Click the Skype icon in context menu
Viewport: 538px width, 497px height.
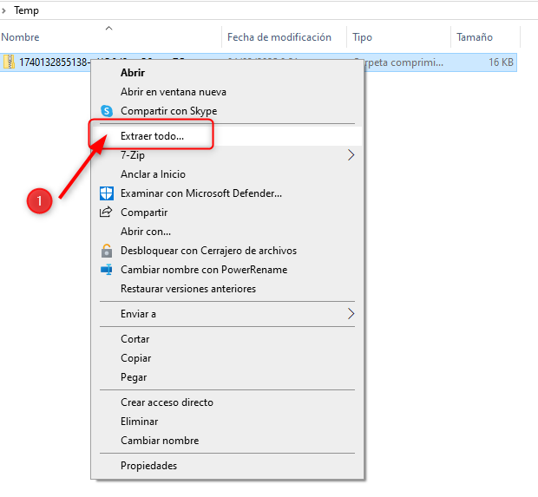tap(107, 111)
